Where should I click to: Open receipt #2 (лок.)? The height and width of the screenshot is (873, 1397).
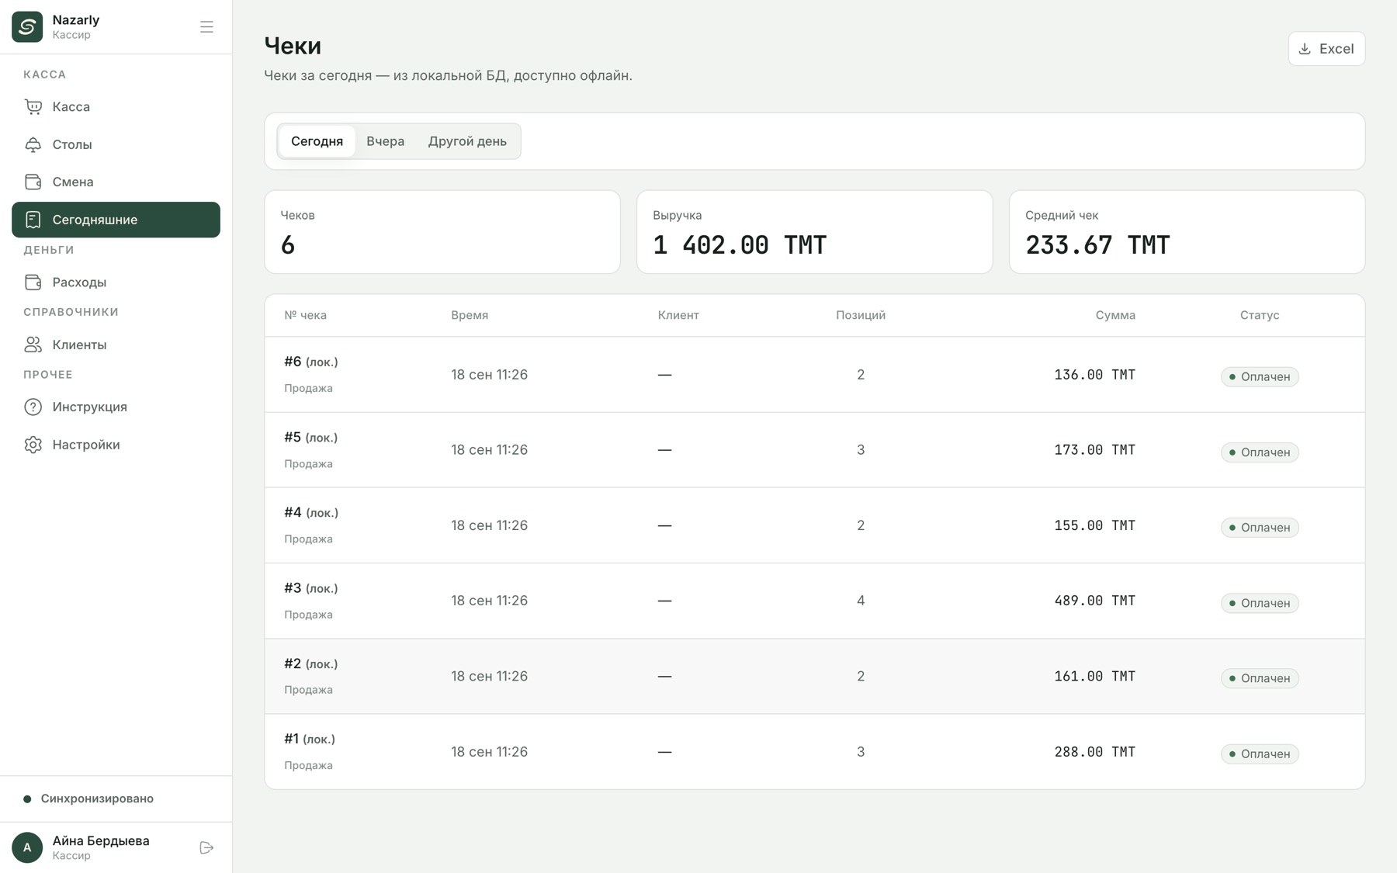(814, 676)
